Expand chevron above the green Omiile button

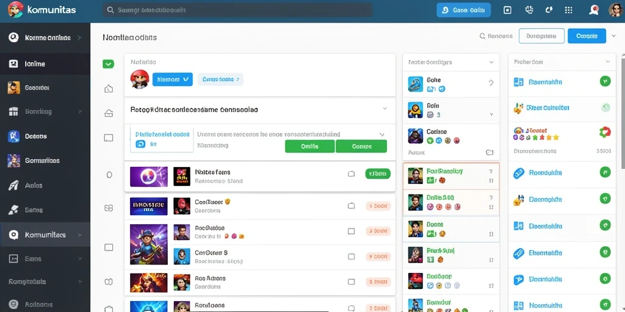pos(382,135)
